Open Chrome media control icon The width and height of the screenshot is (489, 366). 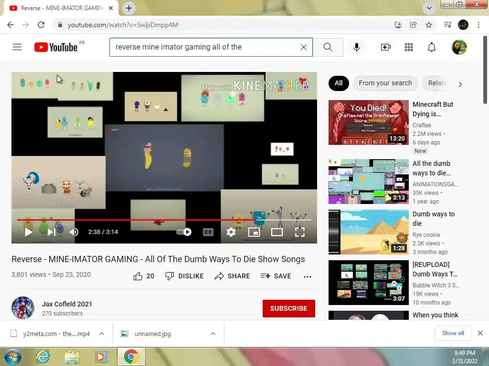coord(447,25)
